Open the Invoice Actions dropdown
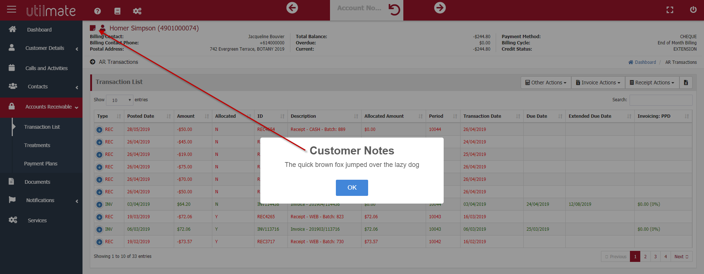 598,83
